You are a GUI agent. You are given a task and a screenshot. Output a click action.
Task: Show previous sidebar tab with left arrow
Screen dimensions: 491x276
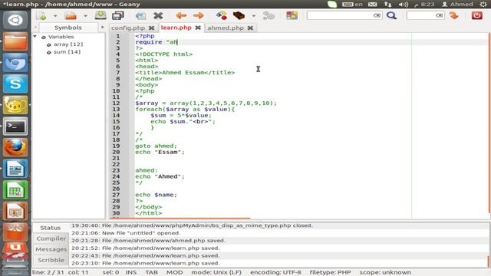click(35, 28)
